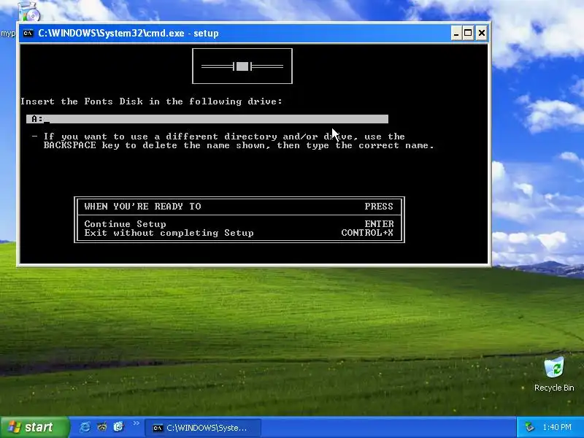Click the 1:40 PM taskbar clock

557,427
